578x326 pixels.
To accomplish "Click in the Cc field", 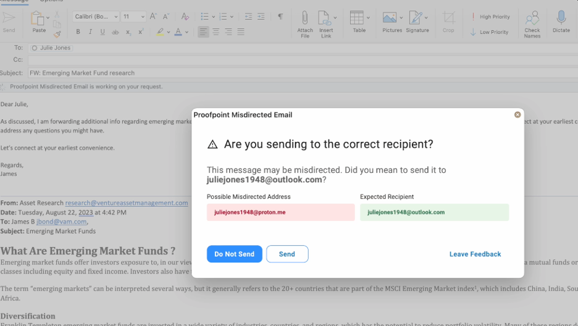I will [303, 60].
